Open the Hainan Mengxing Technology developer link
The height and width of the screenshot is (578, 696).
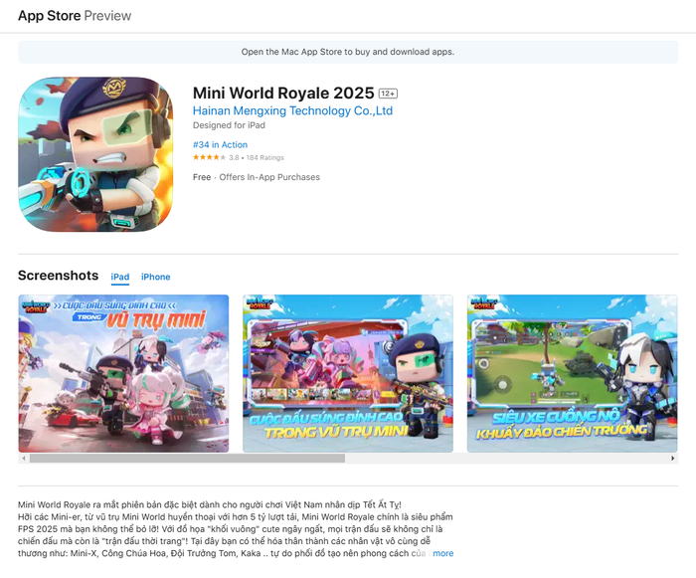292,110
